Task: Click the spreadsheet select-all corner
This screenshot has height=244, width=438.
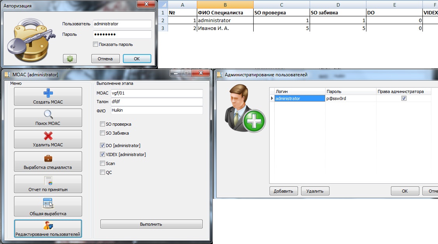Action: tap(163, 5)
